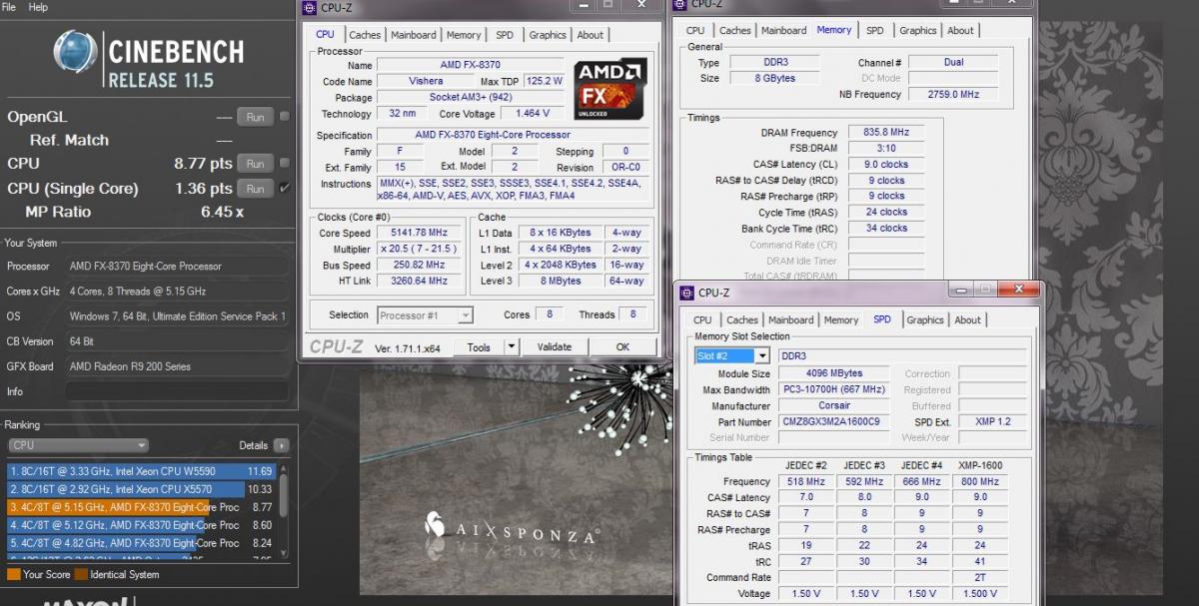Switch to Caches tab in left CPU-Z window

(365, 35)
